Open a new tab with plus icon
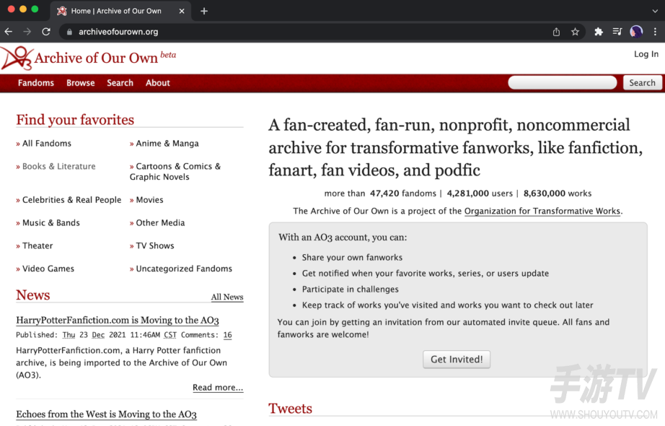The height and width of the screenshot is (426, 665). [204, 11]
